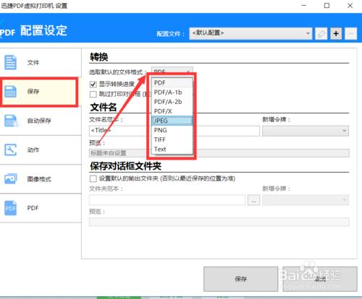Image resolution: width=362 pixels, height=299 pixels.
Task: Click the 动作 wrench icon
Action: click(10, 149)
